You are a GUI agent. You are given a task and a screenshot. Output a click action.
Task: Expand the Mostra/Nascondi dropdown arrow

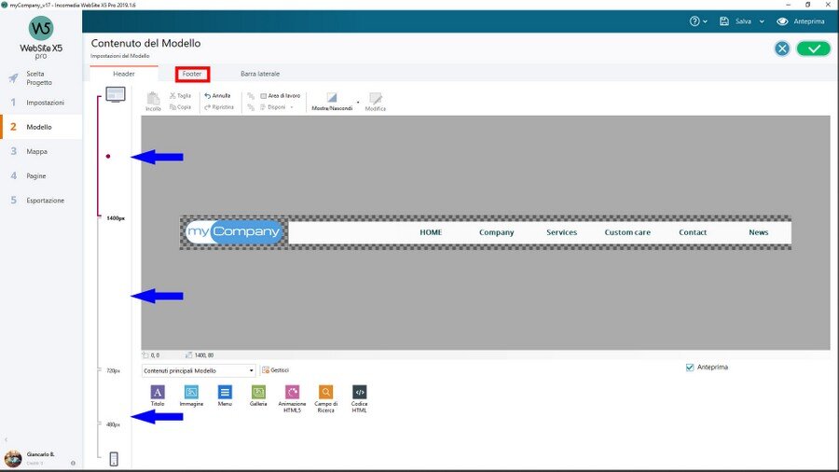(358, 99)
